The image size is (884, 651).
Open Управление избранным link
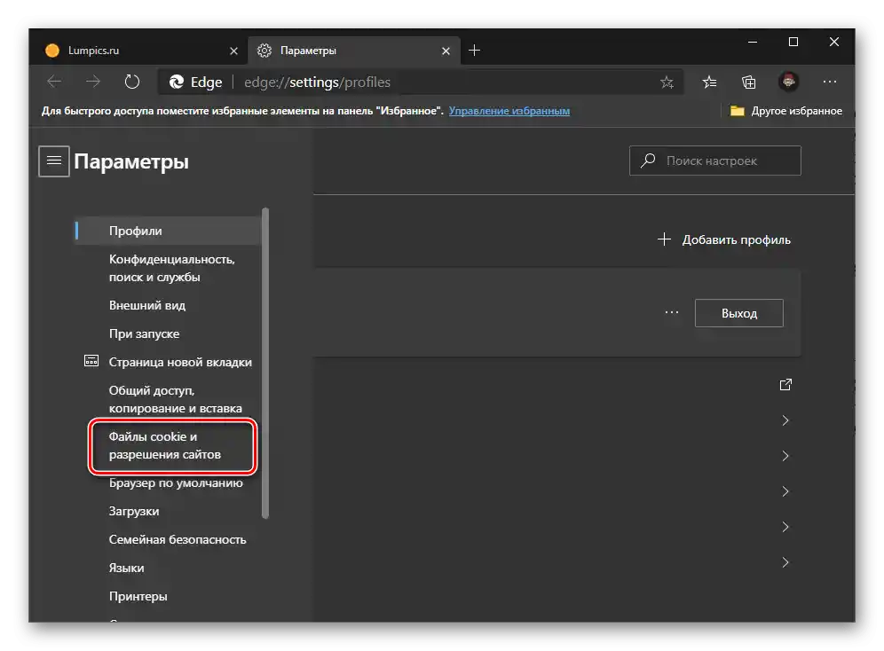coord(509,111)
